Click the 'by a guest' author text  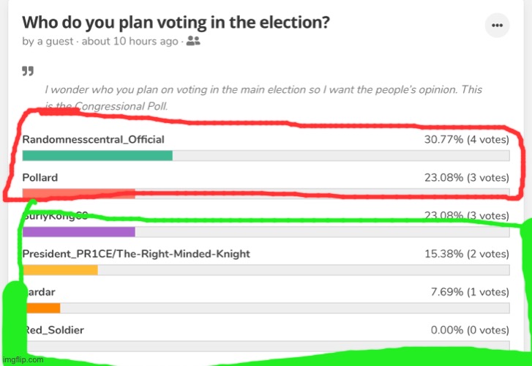[x=48, y=42]
